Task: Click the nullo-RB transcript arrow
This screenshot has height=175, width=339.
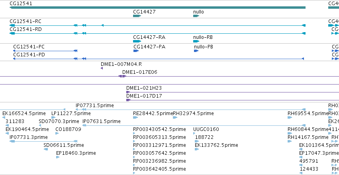Action: [x=196, y=41]
